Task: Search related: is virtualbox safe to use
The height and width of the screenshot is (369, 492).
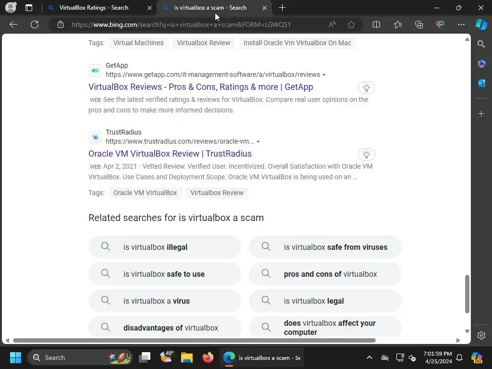Action: click(165, 274)
